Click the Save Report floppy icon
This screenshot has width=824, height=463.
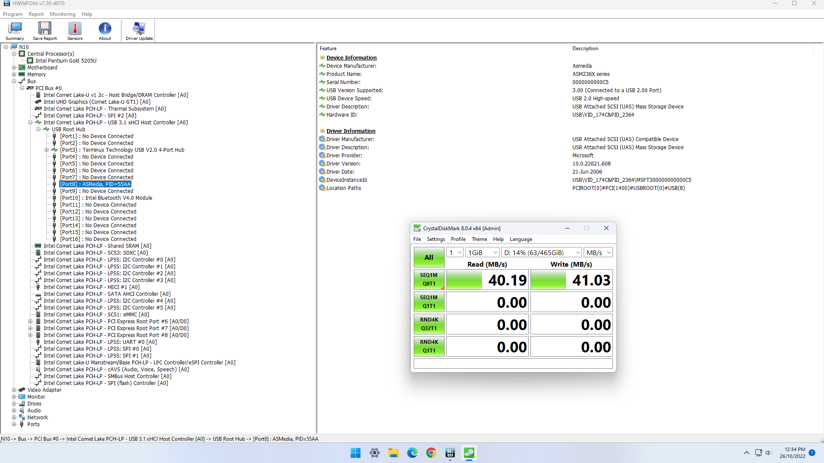click(45, 31)
